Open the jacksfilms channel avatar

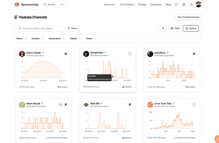(150, 54)
